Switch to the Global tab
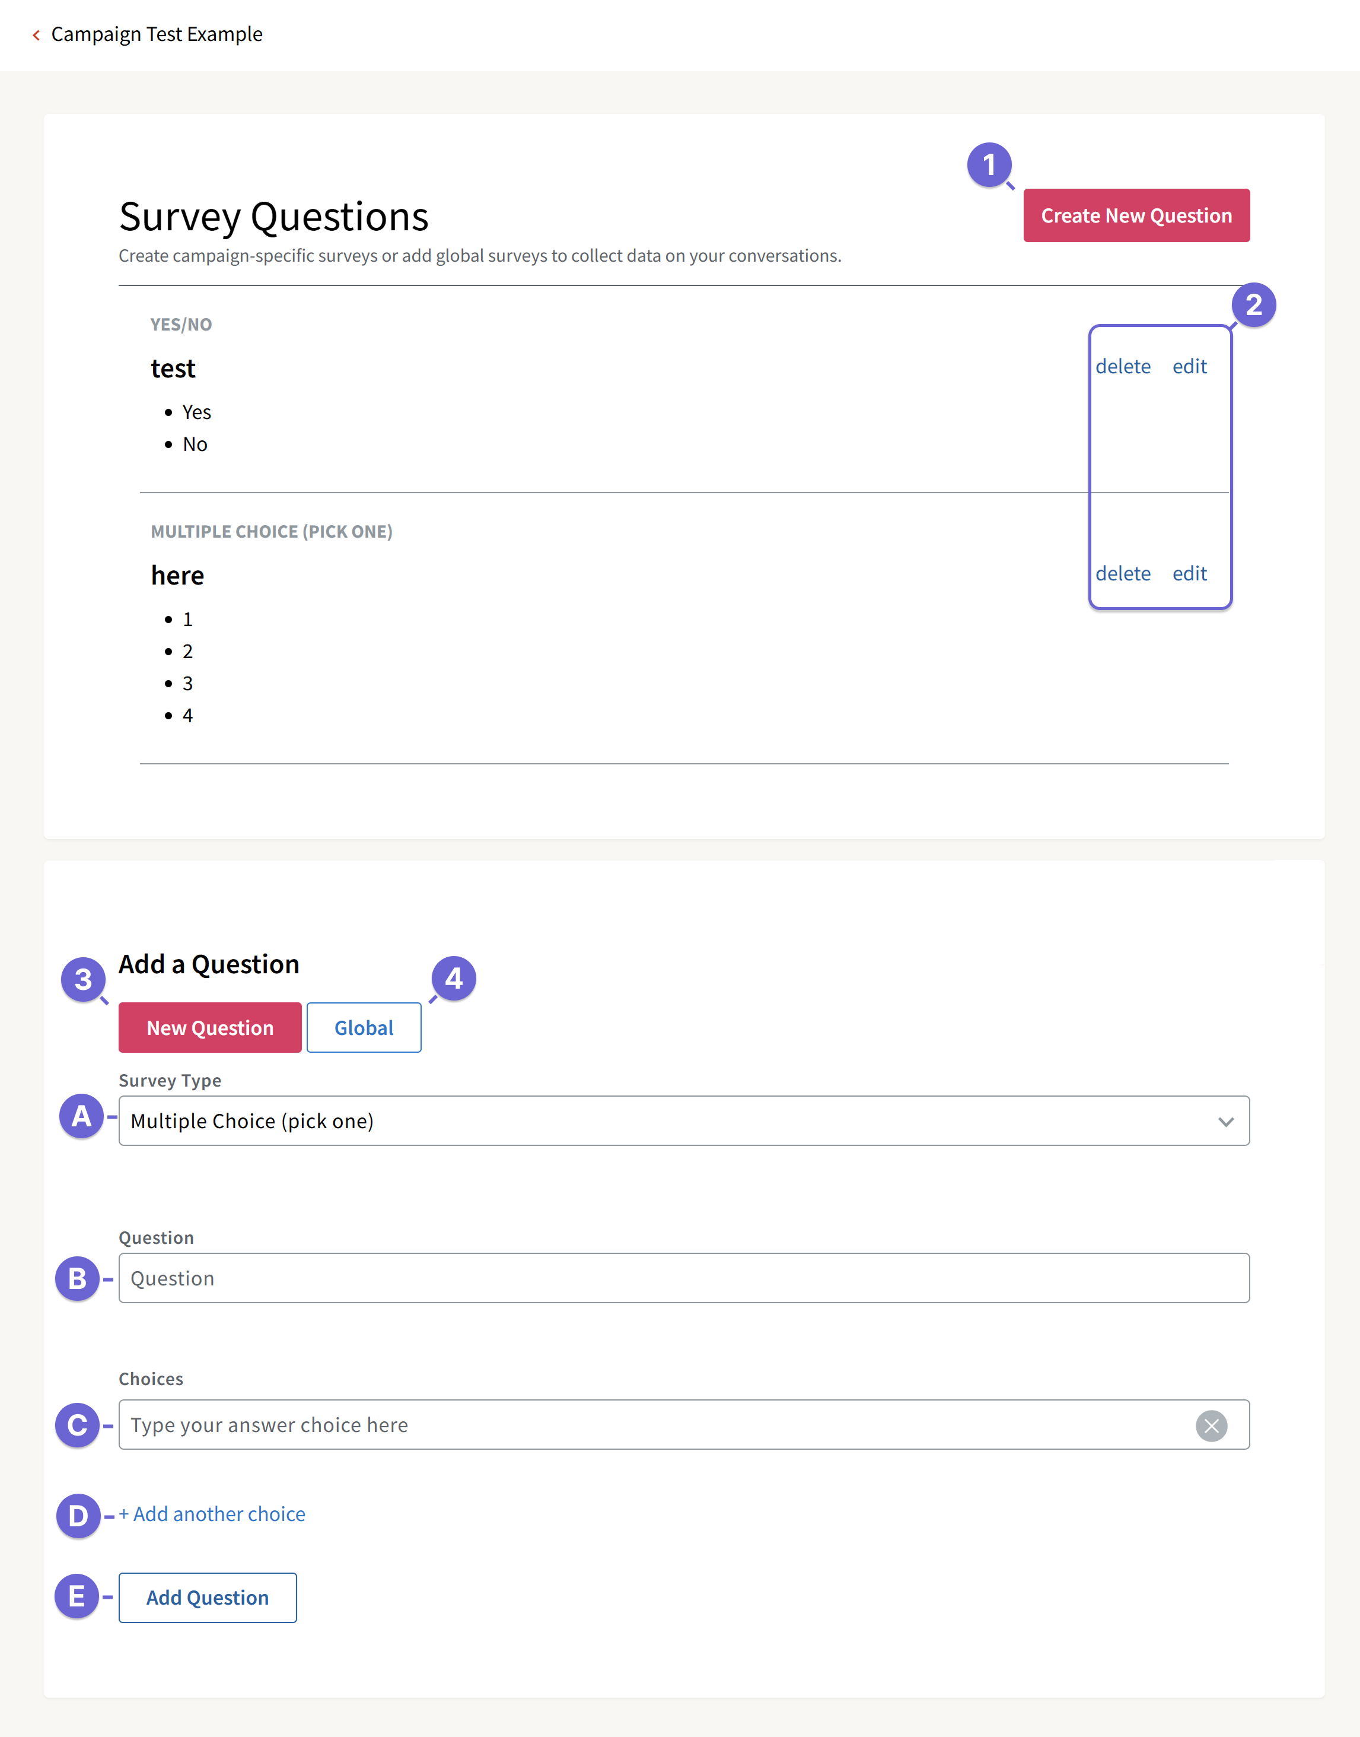This screenshot has height=1737, width=1360. (x=363, y=1027)
